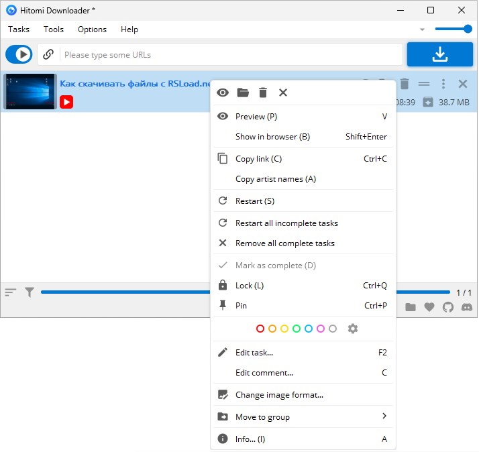Select Restart (S) menu entry

303,201
